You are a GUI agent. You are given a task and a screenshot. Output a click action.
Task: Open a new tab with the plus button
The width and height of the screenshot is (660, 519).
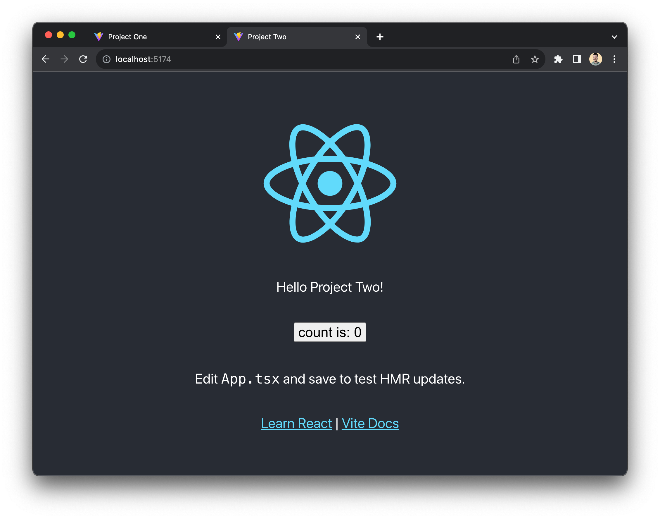click(380, 37)
